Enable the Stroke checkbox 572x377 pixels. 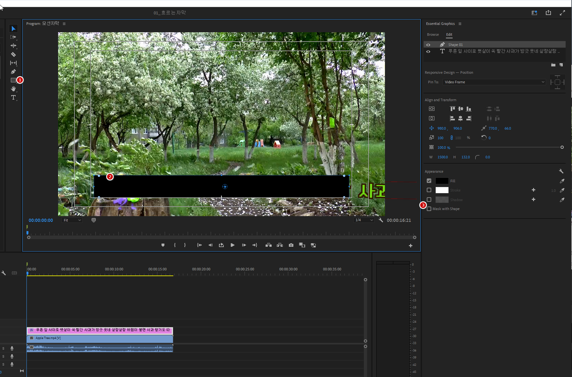pyautogui.click(x=429, y=190)
